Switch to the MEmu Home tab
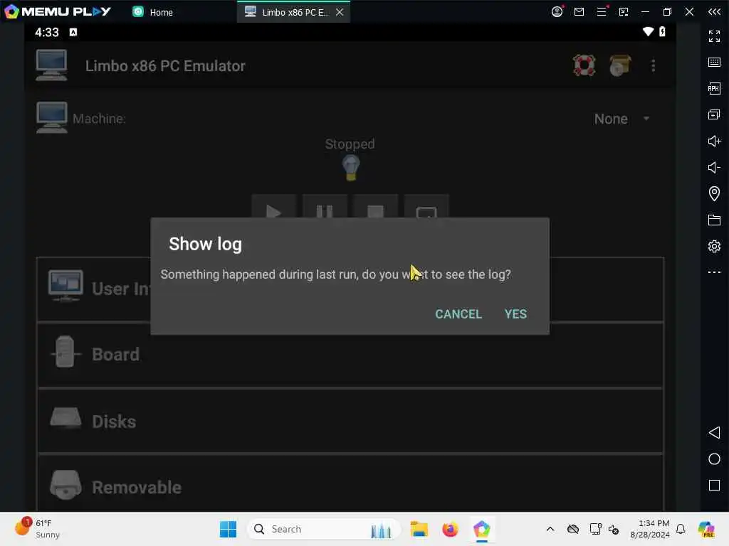Screen dimensions: 729x546 tap(152, 12)
